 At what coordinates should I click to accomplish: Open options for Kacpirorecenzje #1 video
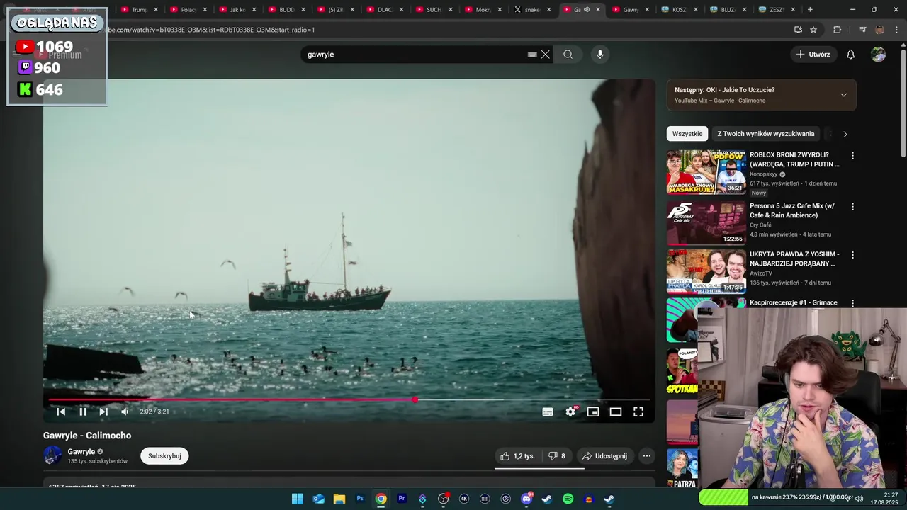tap(852, 303)
